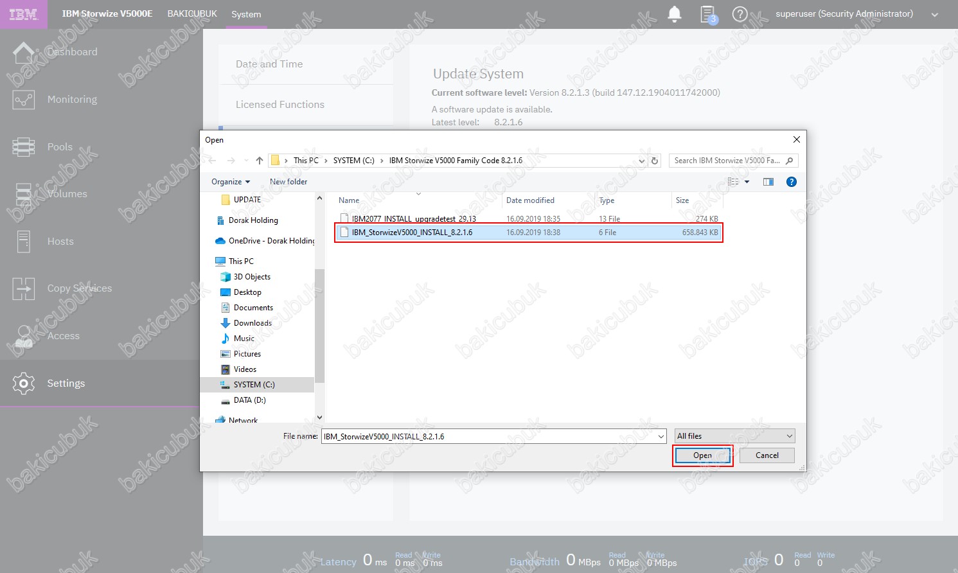
Task: Open the help question mark icon
Action: click(740, 14)
